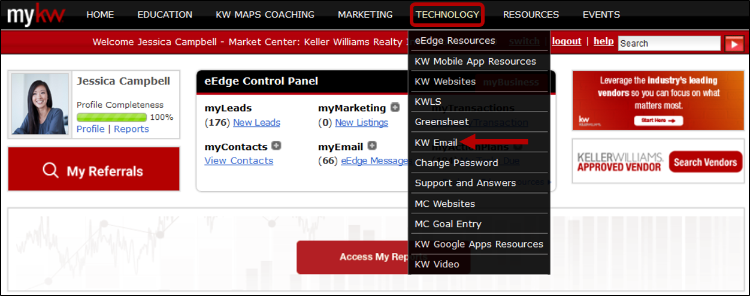The width and height of the screenshot is (750, 296).
Task: Open the EVENTS menu
Action: [601, 14]
